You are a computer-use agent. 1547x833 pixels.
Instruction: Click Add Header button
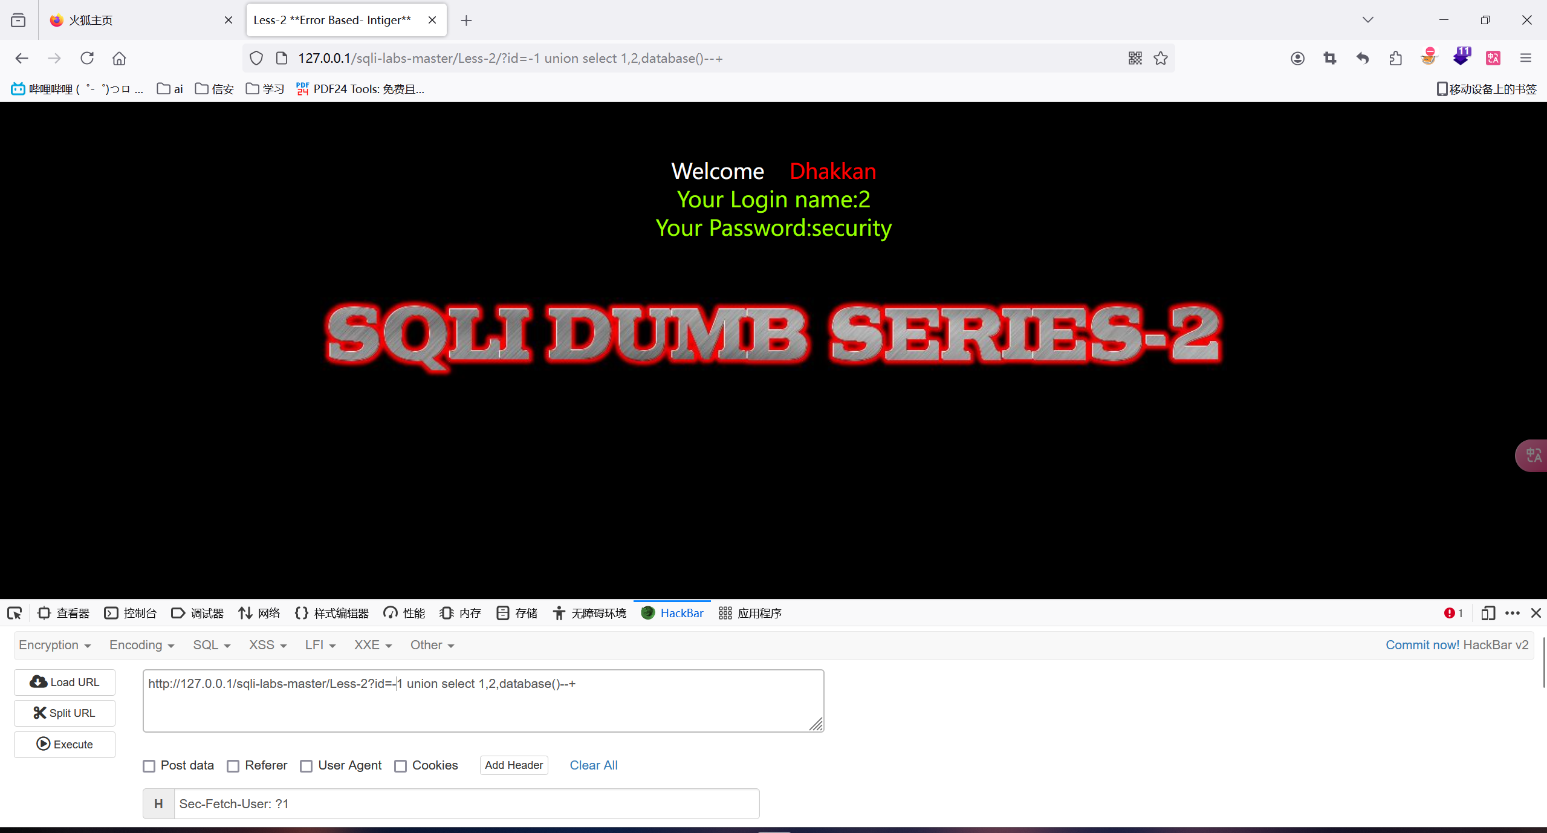[x=514, y=765]
